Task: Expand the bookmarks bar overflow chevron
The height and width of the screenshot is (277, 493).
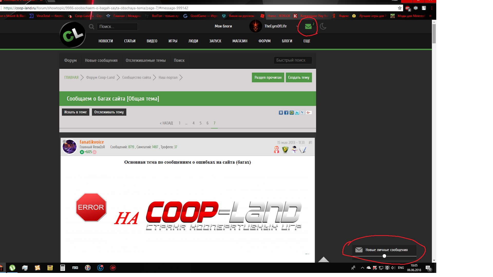Action: click(430, 16)
